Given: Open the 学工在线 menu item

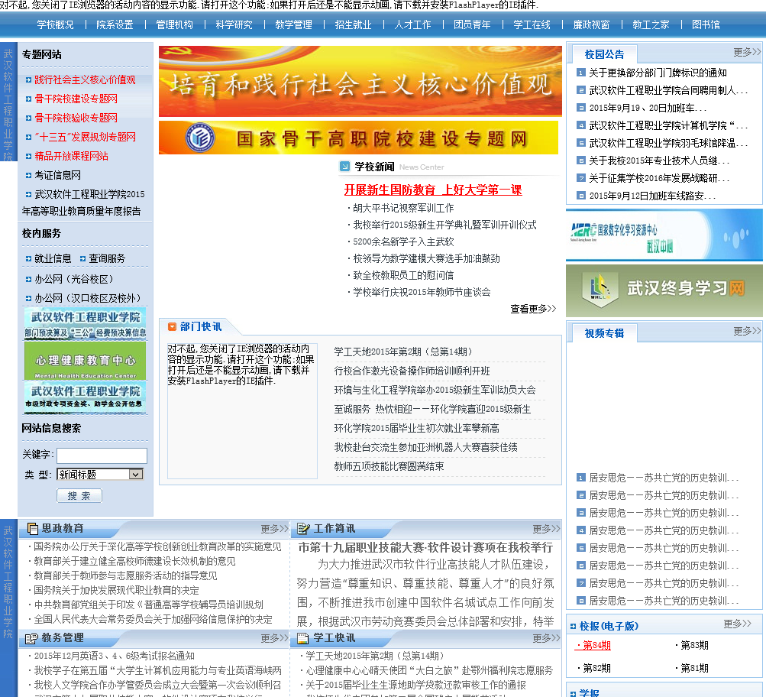Looking at the screenshot, I should coord(532,24).
